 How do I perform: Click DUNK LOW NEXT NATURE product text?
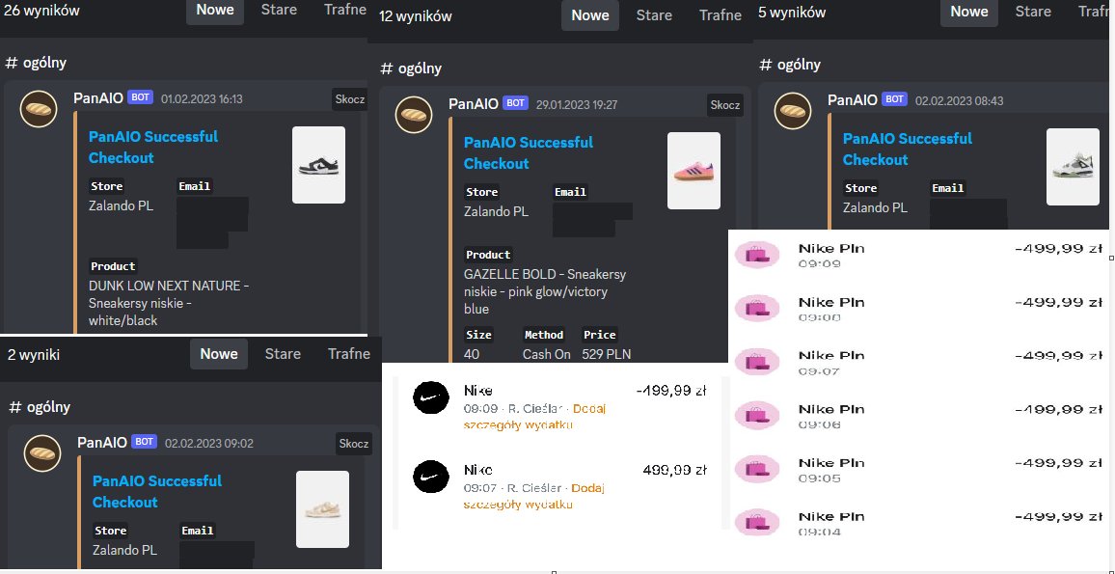(169, 303)
